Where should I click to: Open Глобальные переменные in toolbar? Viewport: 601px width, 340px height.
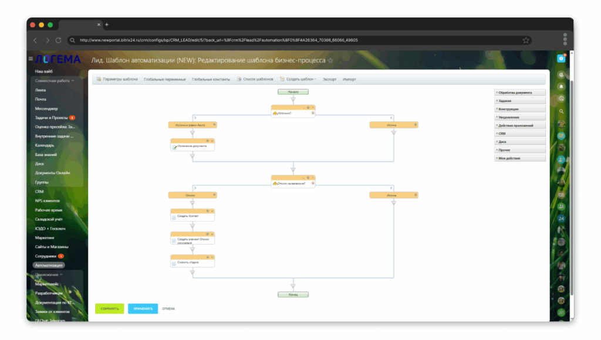click(165, 79)
